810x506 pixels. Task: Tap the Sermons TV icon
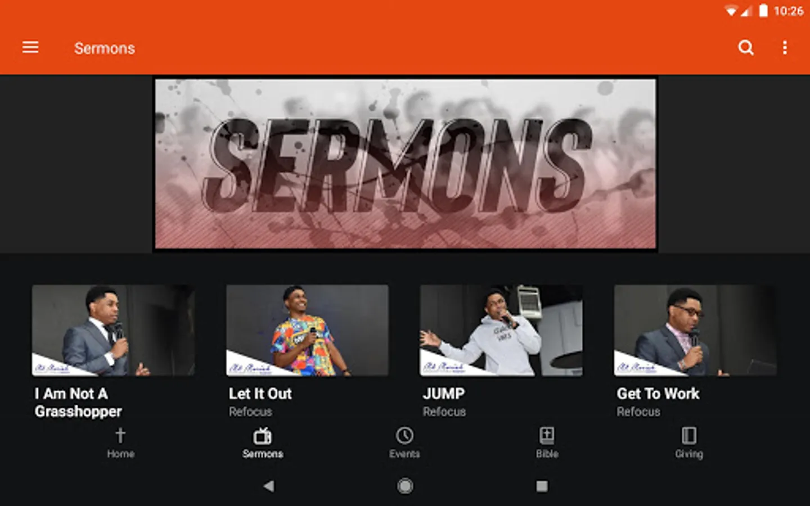(x=263, y=436)
